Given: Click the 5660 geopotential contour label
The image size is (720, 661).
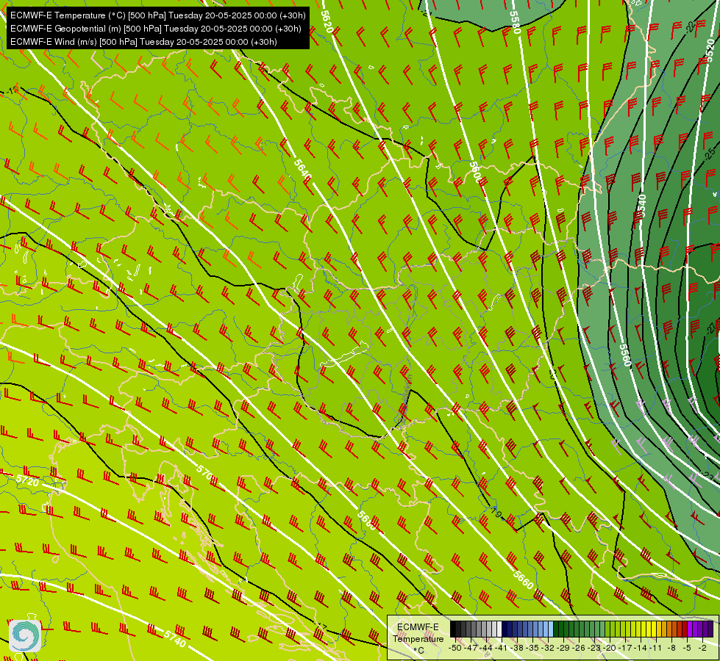Looking at the screenshot, I should click(524, 579).
